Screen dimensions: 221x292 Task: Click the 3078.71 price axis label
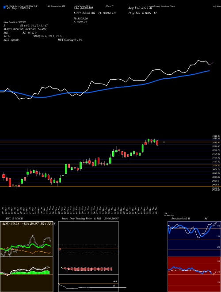[216, 169]
